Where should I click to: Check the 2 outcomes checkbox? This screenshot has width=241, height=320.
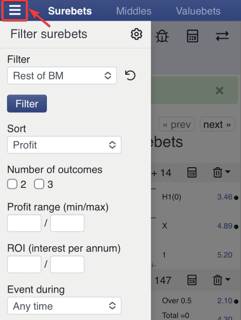pyautogui.click(x=12, y=184)
